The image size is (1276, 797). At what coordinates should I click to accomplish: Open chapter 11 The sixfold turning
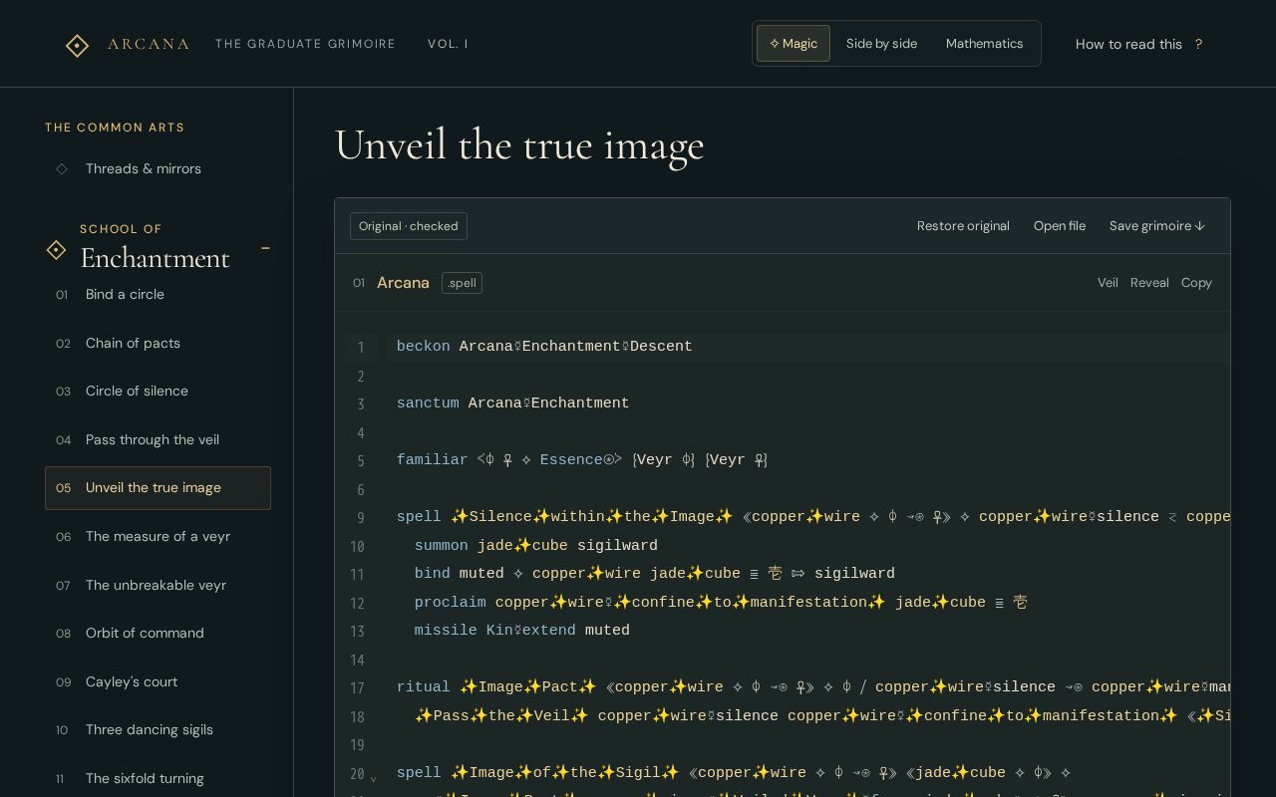(x=158, y=778)
